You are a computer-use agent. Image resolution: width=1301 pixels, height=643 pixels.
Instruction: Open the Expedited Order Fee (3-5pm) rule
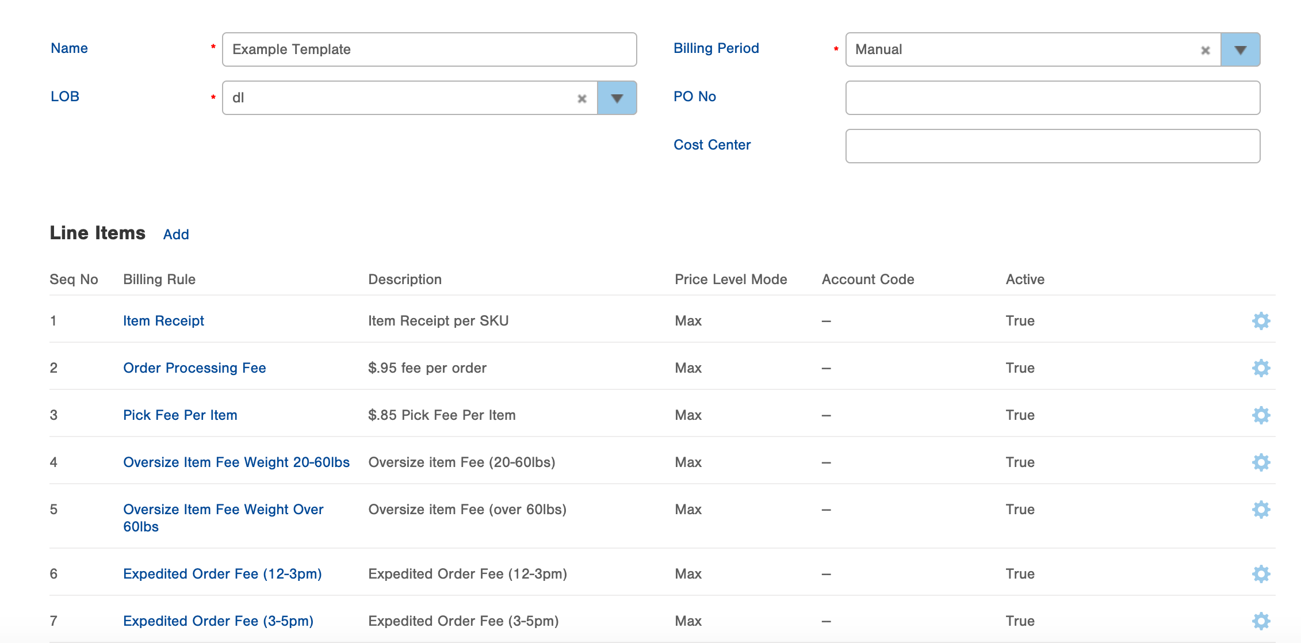(219, 621)
